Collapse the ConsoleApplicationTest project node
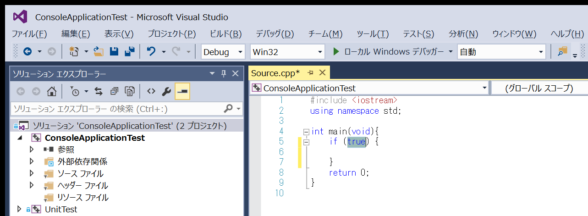588x216 pixels. 20,138
